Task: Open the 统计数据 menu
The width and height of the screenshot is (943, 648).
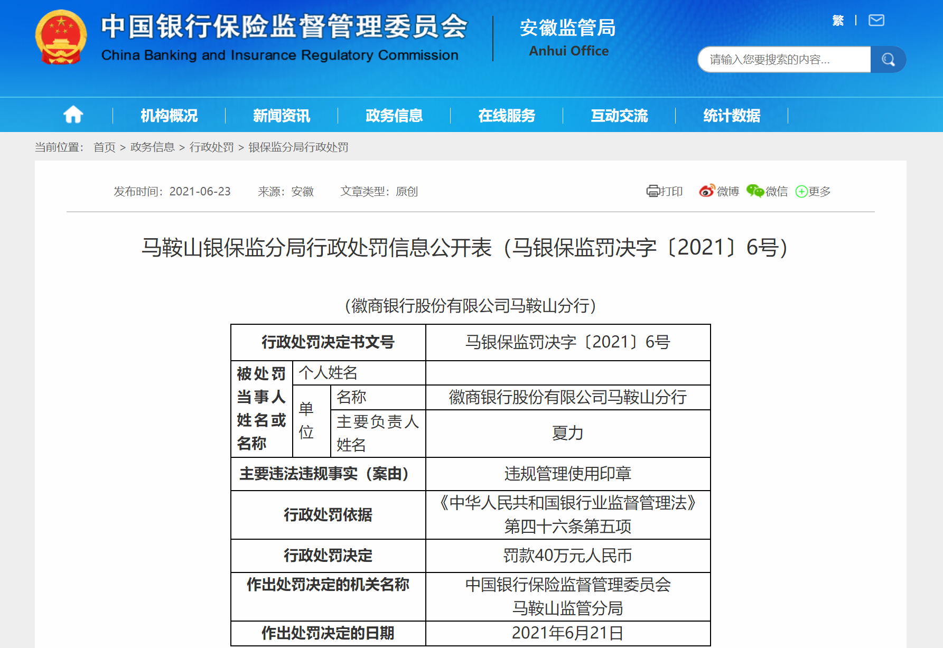Action: click(732, 115)
